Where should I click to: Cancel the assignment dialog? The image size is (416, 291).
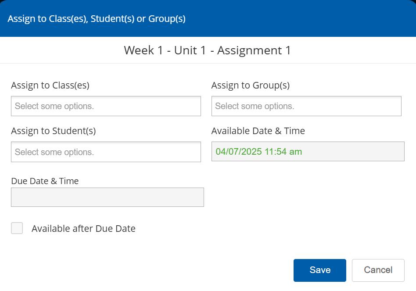378,270
